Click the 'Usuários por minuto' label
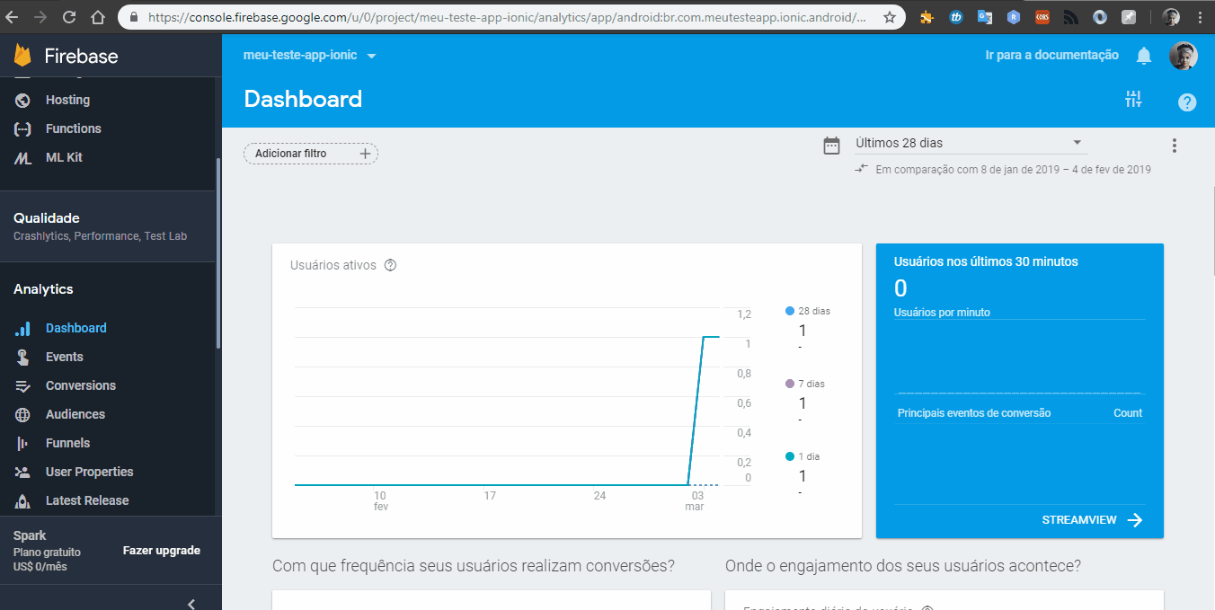The width and height of the screenshot is (1215, 610). [942, 313]
